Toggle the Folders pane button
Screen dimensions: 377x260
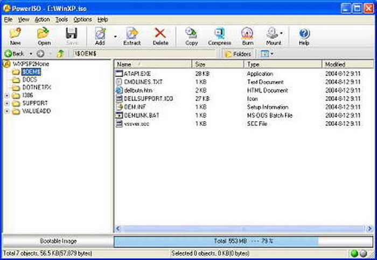click(x=238, y=54)
